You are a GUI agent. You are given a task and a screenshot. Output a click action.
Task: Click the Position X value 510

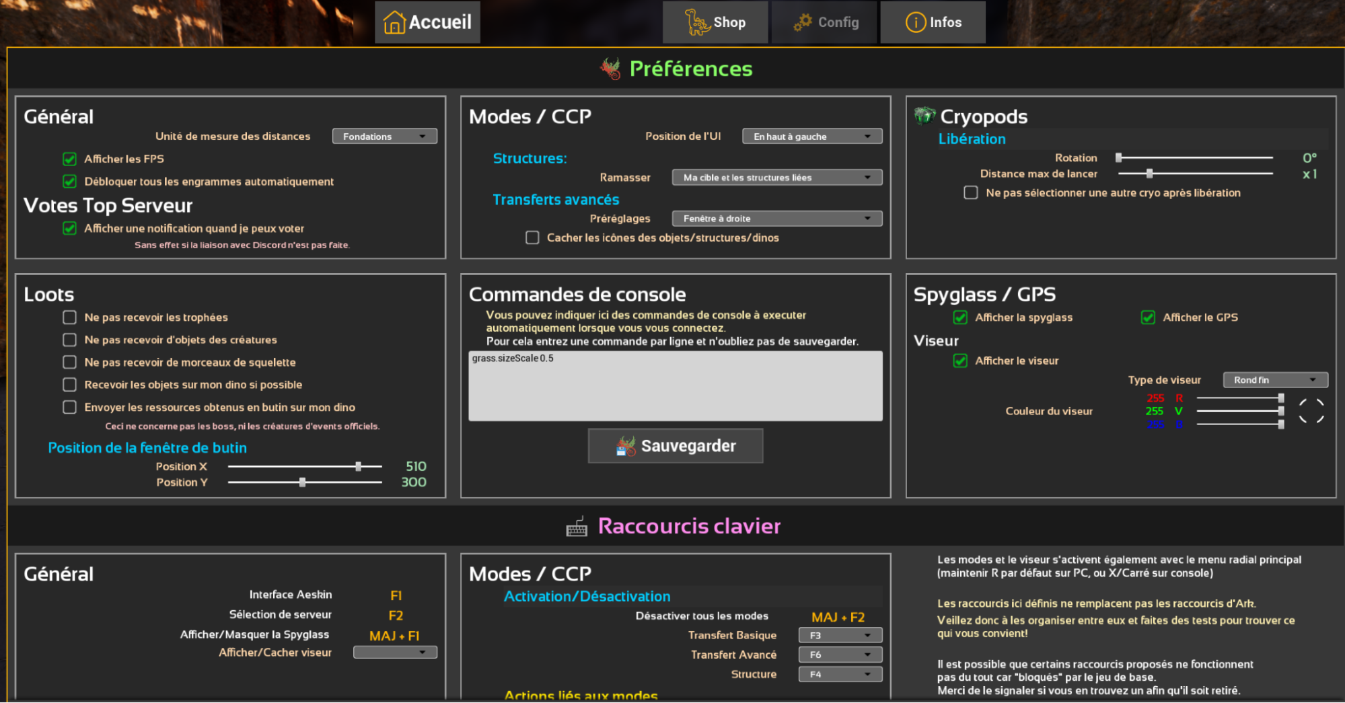tap(416, 466)
